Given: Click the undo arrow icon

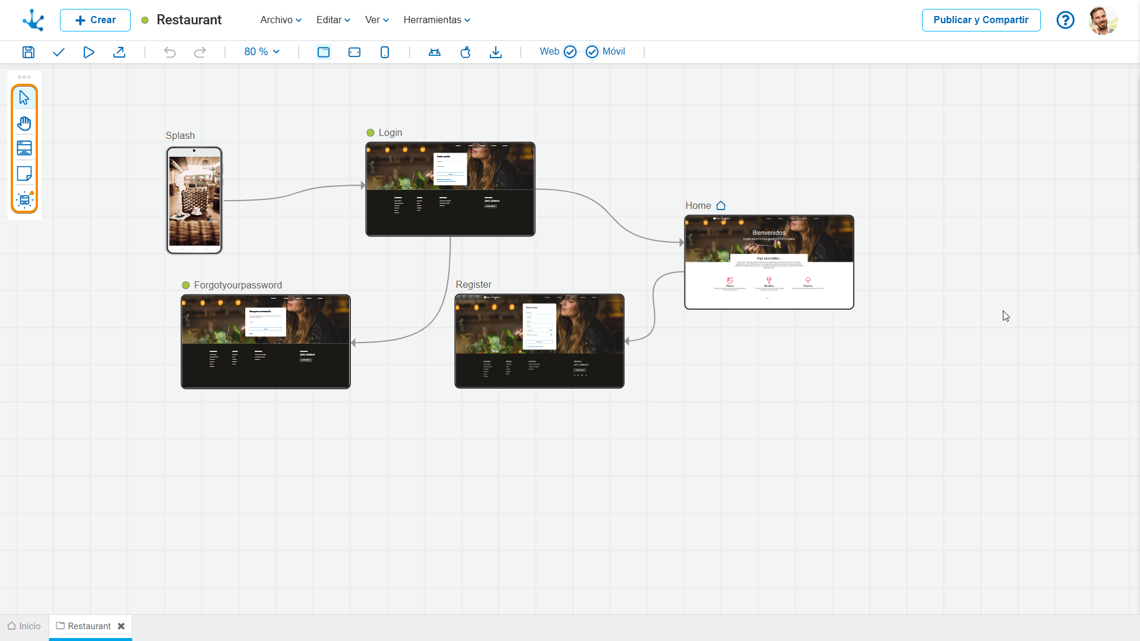Looking at the screenshot, I should click(170, 52).
